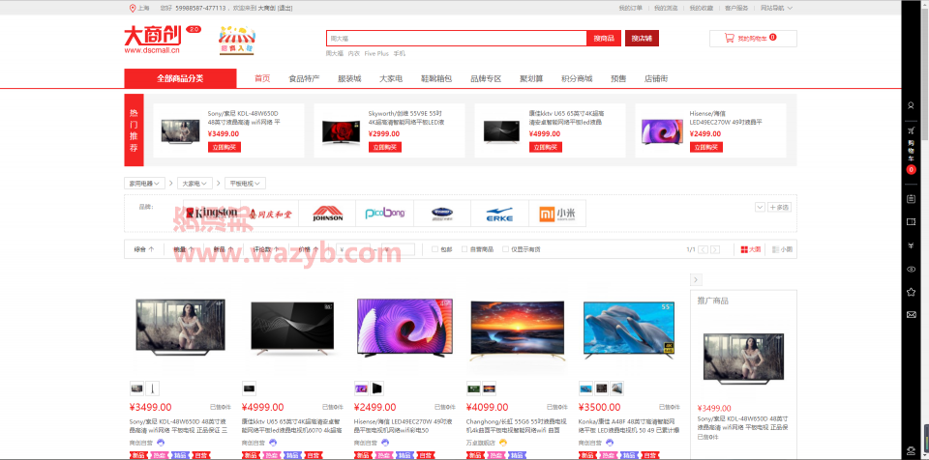929x460 pixels.
Task: Click the yen (¥) icon in the black sidebar
Action: coord(911,245)
